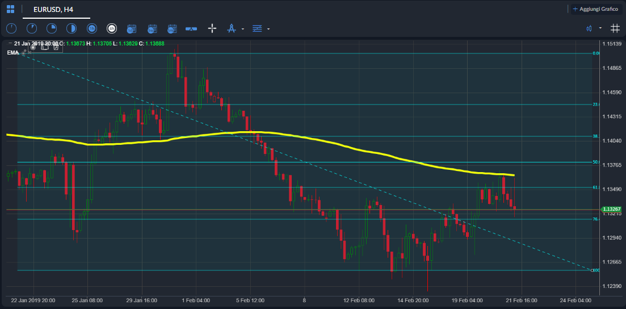Select the Fibonacci 50.0 level label
The image size is (626, 309).
coord(596,162)
